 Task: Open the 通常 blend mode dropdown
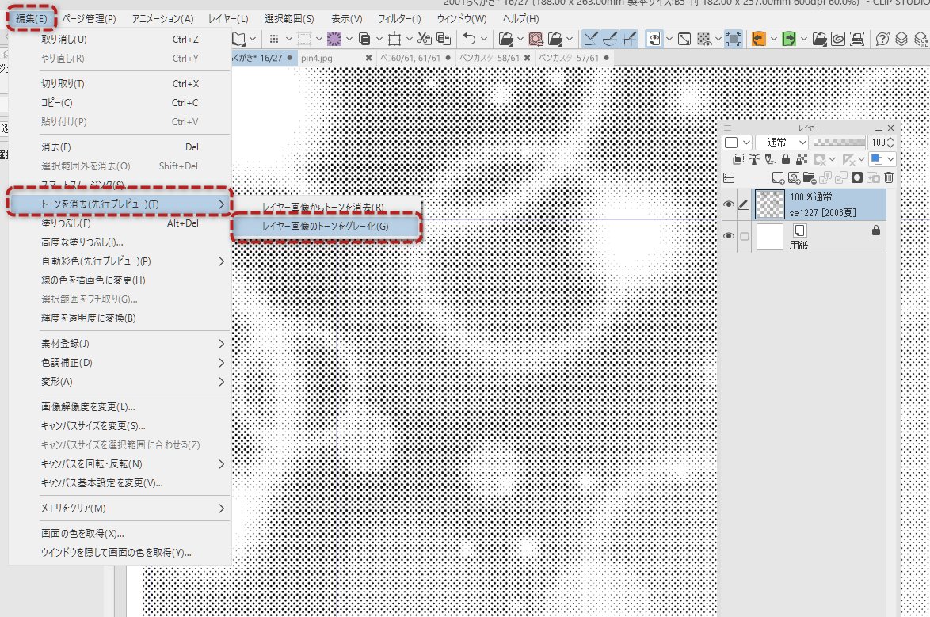tap(783, 143)
